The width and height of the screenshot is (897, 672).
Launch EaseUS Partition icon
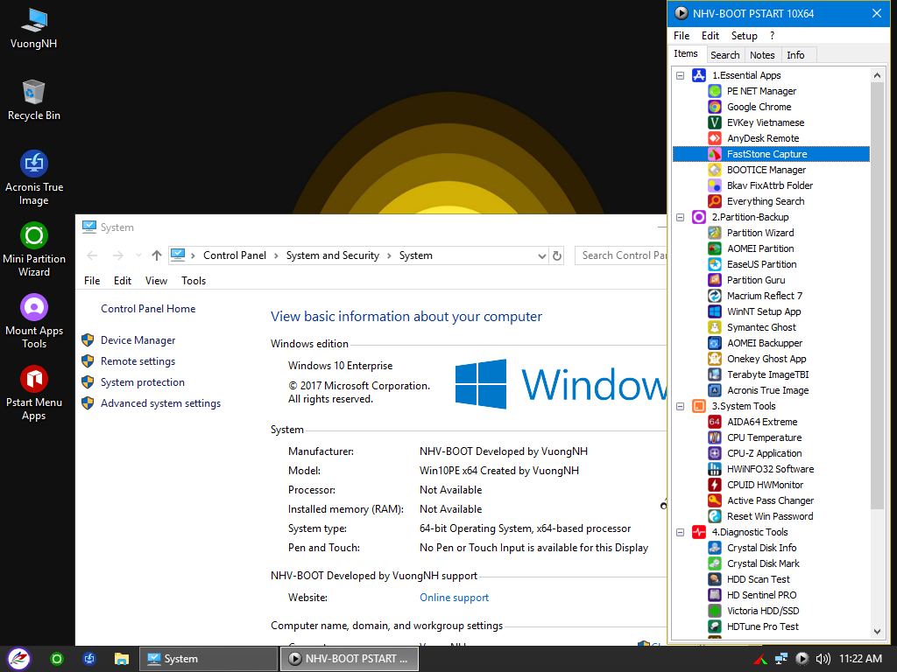[715, 264]
